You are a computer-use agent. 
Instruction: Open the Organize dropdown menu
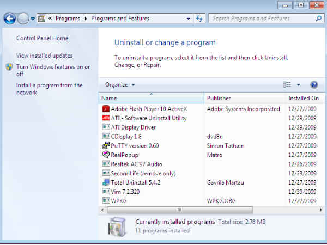pos(120,85)
